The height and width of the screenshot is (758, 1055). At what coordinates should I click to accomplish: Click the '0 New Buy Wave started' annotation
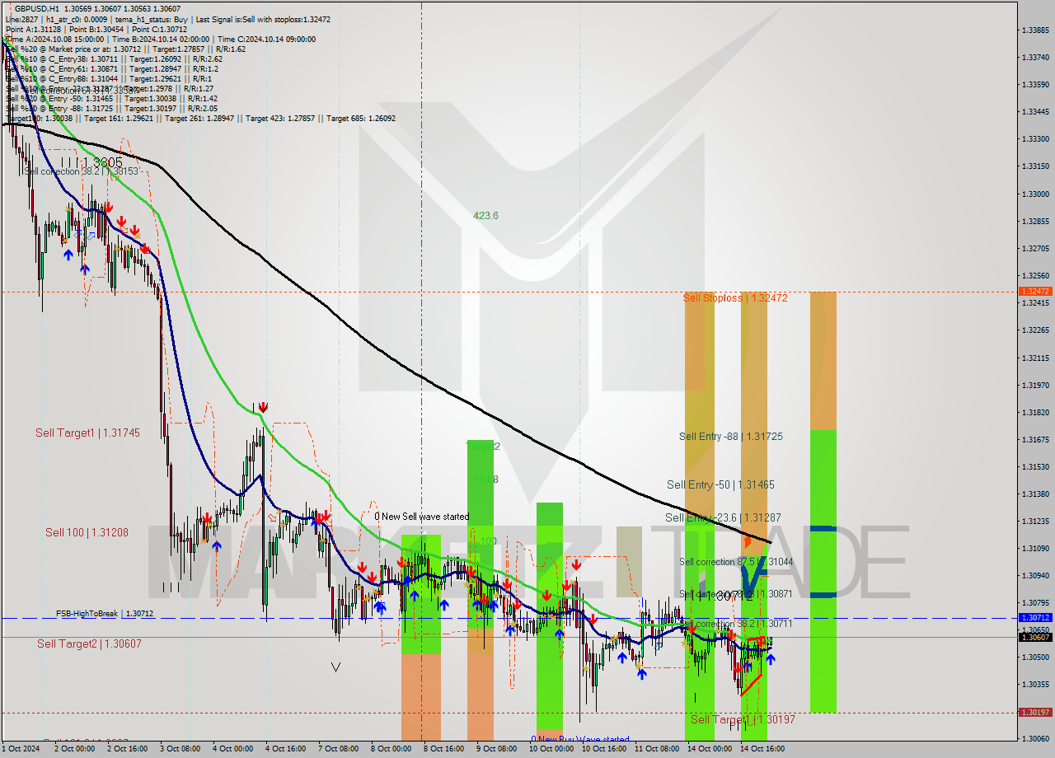coord(579,740)
